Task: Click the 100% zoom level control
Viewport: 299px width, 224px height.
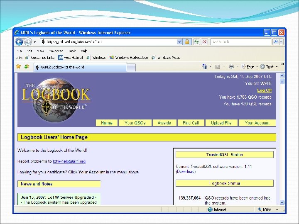Action: pyautogui.click(x=265, y=209)
